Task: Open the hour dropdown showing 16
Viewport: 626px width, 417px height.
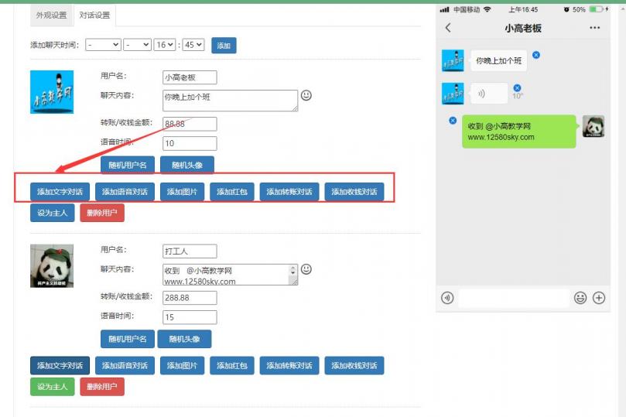Action: tap(165, 45)
